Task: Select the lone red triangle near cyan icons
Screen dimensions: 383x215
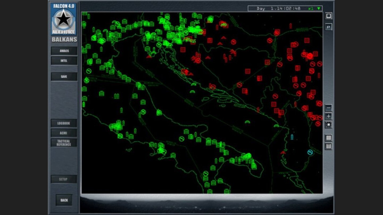Action: coord(283,152)
